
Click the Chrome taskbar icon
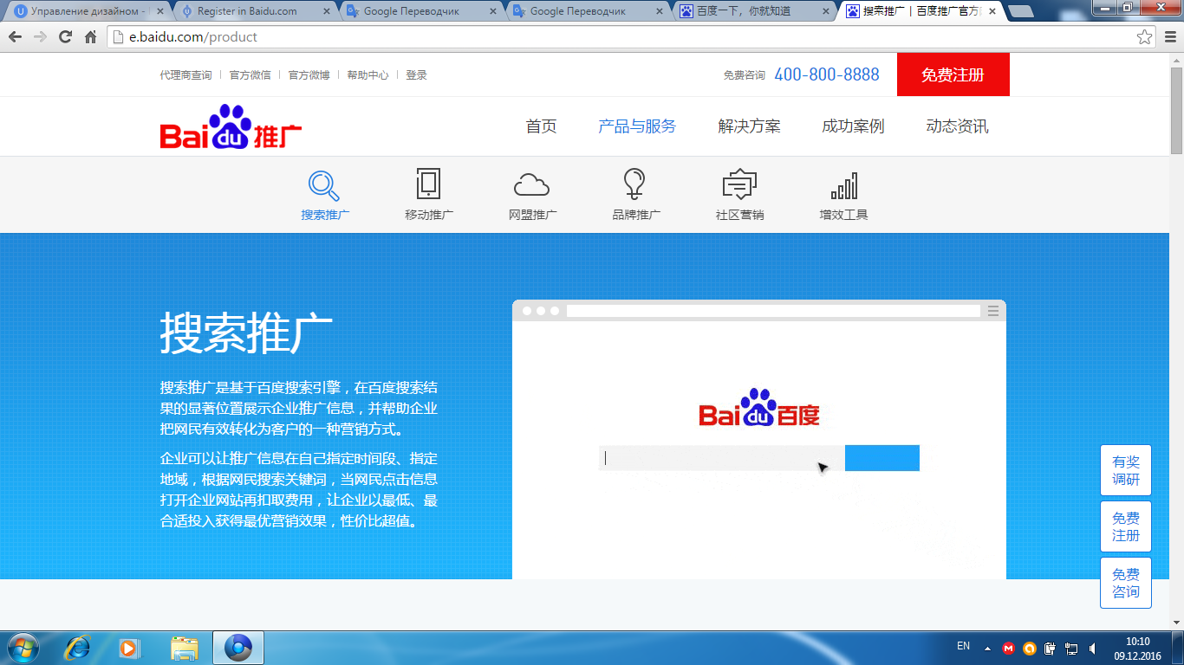coord(237,648)
